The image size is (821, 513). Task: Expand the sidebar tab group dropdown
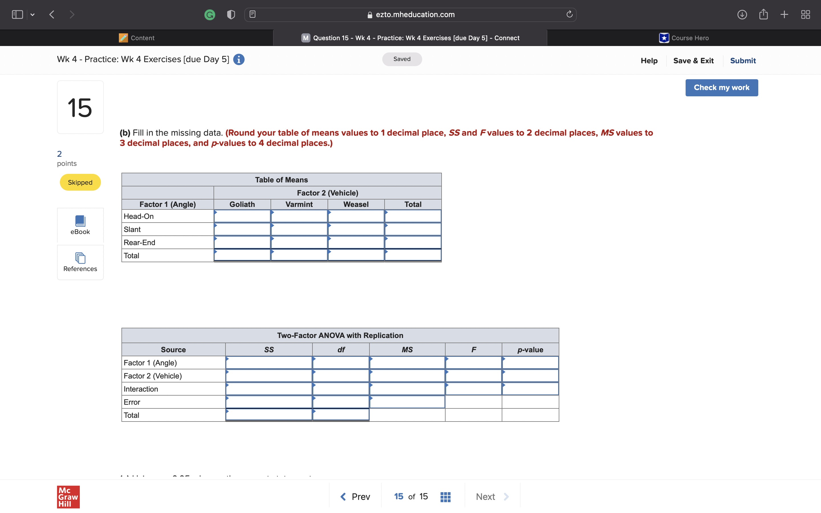click(x=32, y=15)
